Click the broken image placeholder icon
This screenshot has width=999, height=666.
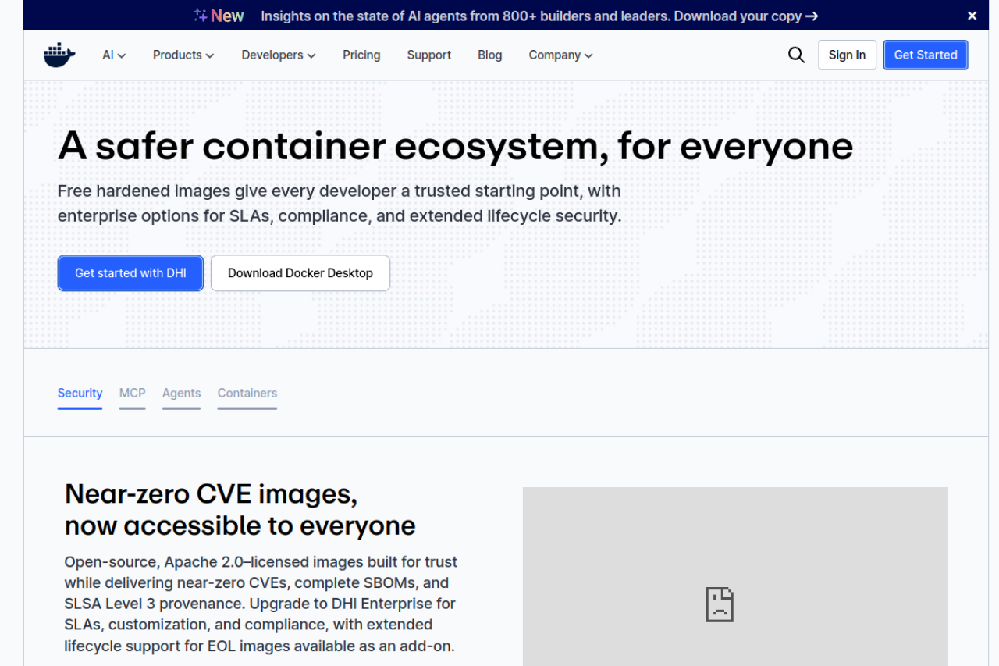(720, 604)
